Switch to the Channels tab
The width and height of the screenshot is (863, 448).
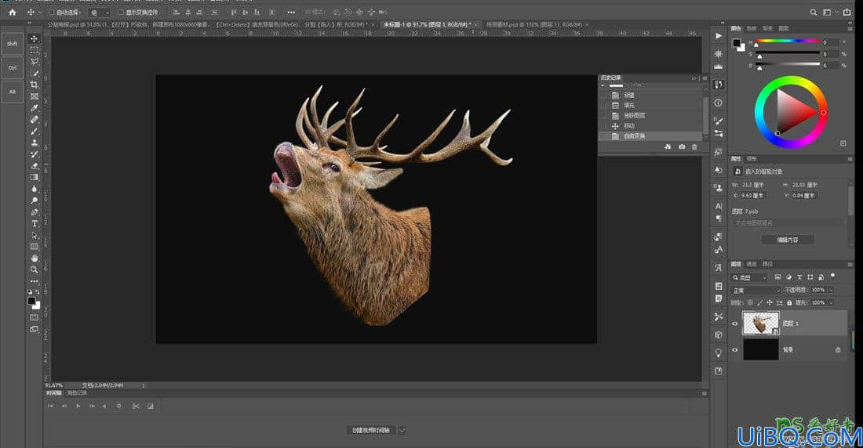point(752,265)
